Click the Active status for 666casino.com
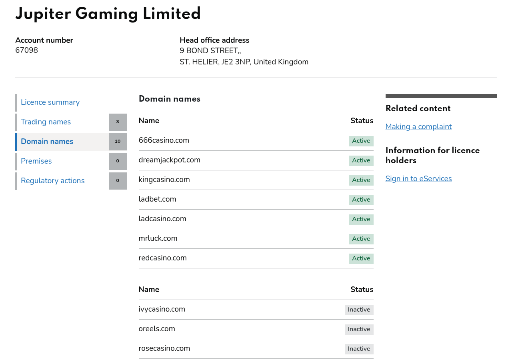The height and width of the screenshot is (360, 512). (x=361, y=141)
